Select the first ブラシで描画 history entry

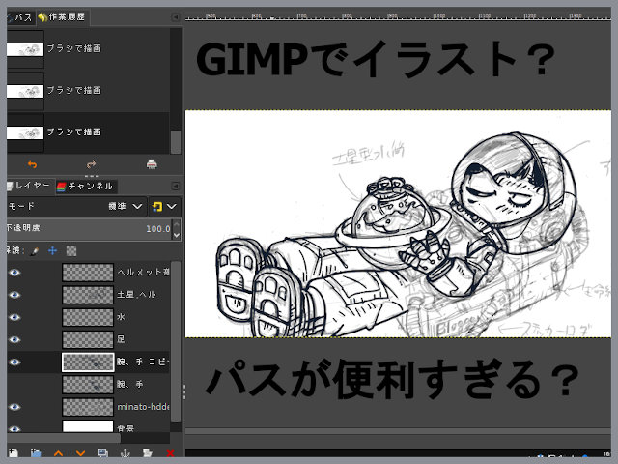[x=88, y=49]
